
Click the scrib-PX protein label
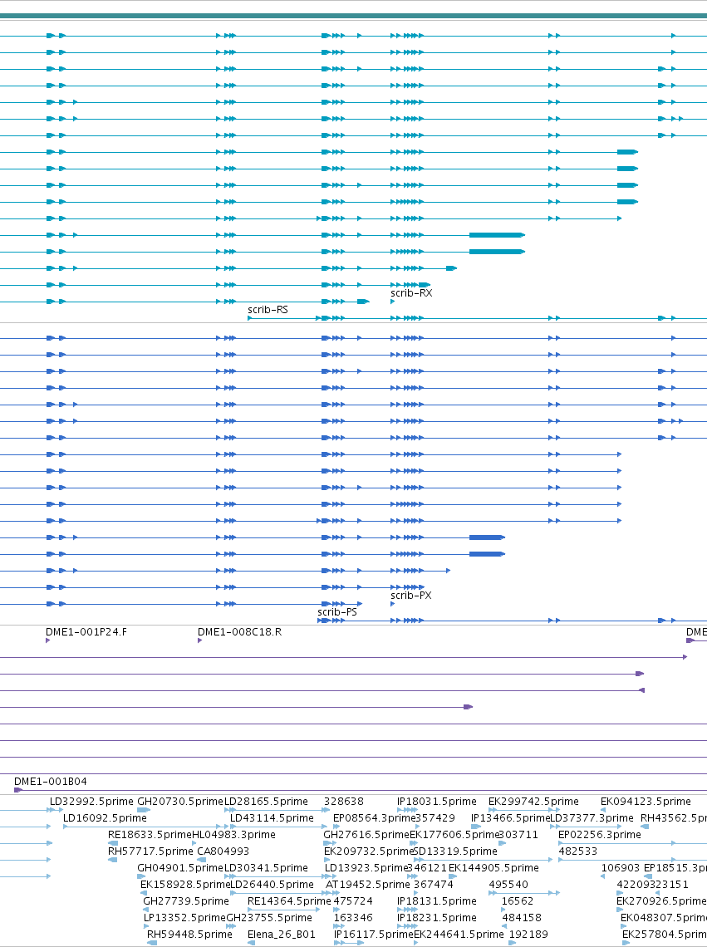coord(411,596)
